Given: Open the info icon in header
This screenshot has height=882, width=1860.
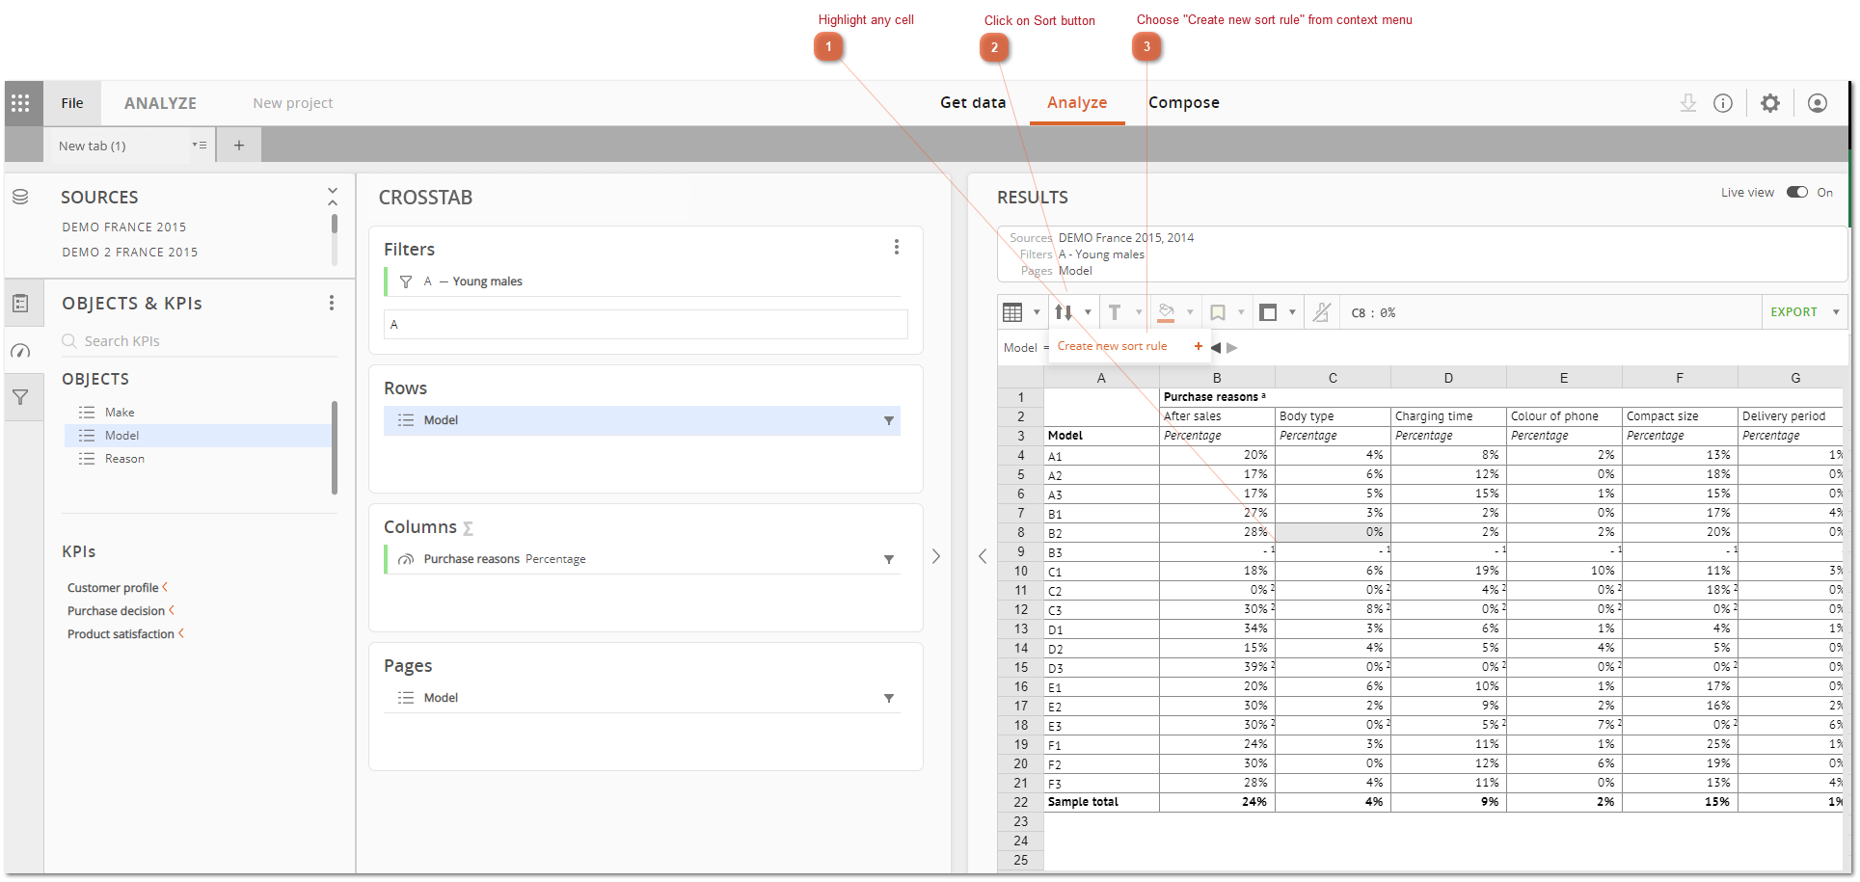Looking at the screenshot, I should [1723, 103].
